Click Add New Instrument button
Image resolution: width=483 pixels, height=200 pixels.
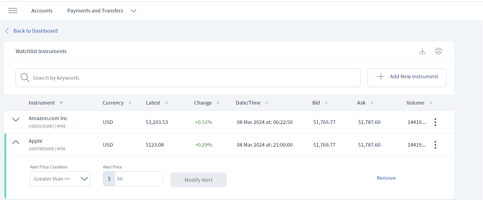(x=407, y=78)
